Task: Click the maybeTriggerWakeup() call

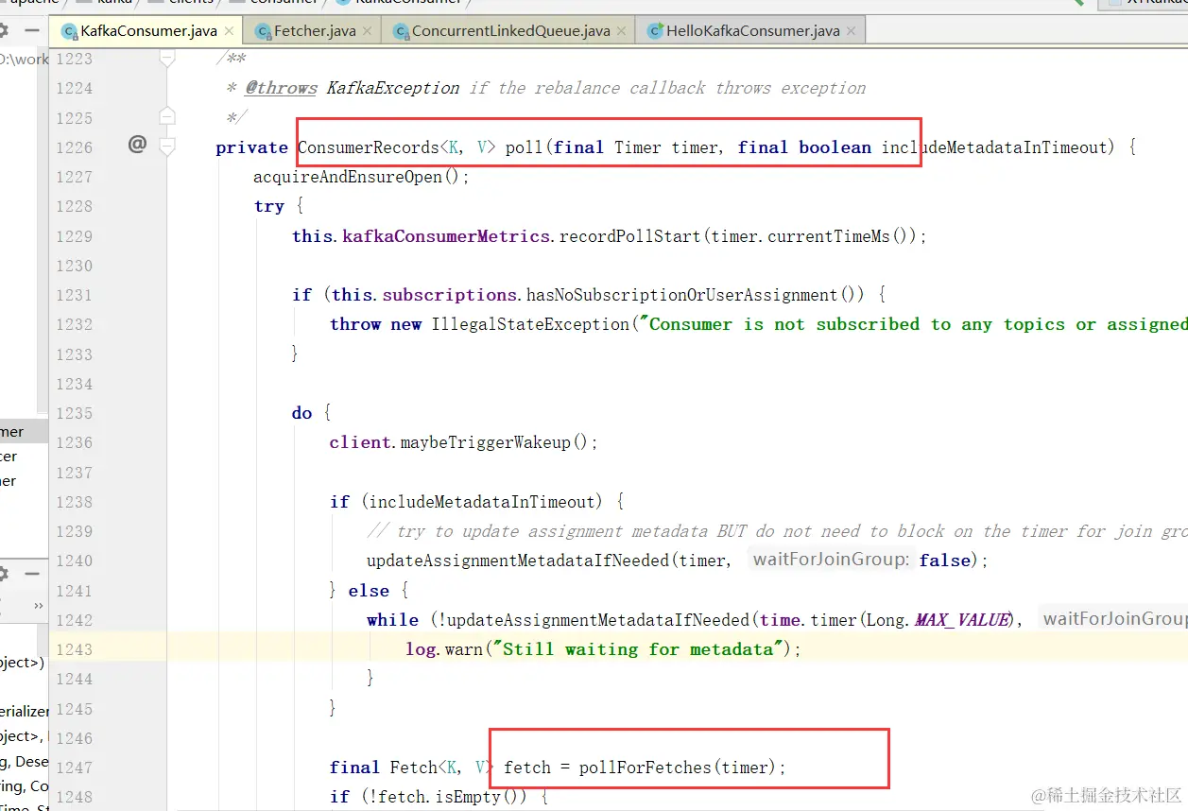Action: click(x=494, y=442)
